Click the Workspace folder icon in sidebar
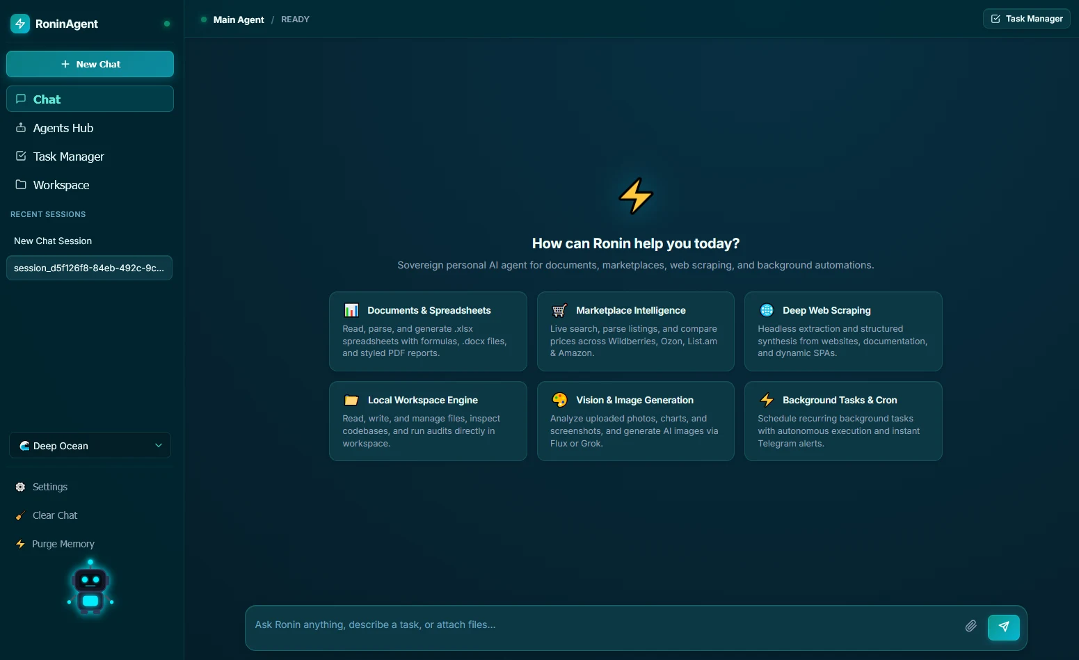The width and height of the screenshot is (1079, 660). coord(21,185)
